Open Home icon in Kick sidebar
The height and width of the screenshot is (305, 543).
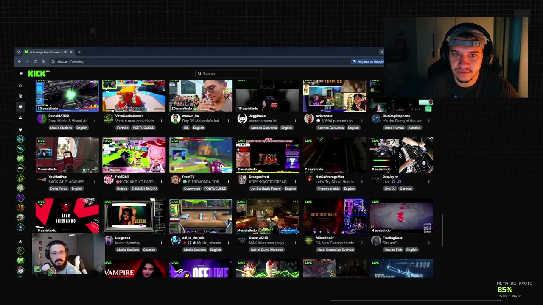point(20,86)
